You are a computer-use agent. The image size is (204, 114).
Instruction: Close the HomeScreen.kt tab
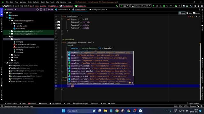(x=87, y=9)
